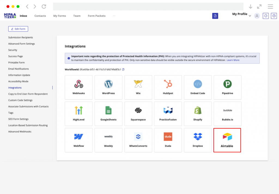Screen dimensions: 279x194
Task: Go to Tags settings
Action: [11, 113]
